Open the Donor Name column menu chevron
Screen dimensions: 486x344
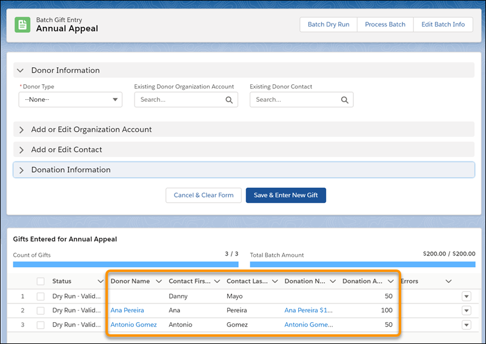159,281
